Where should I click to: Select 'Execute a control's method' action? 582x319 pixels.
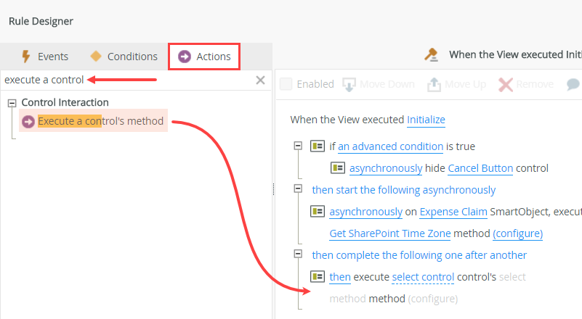pyautogui.click(x=100, y=121)
